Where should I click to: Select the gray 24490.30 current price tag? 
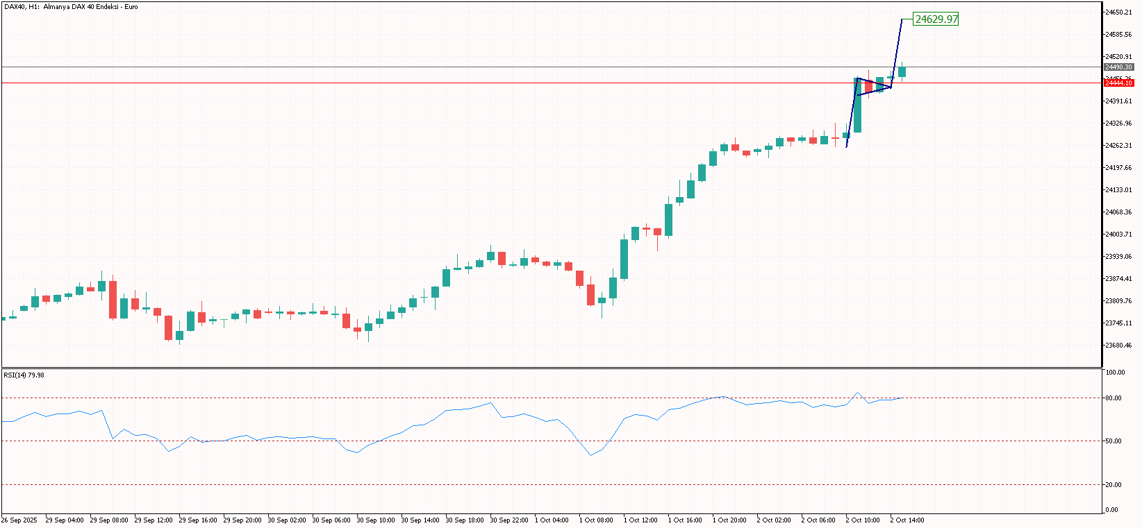coord(1118,67)
